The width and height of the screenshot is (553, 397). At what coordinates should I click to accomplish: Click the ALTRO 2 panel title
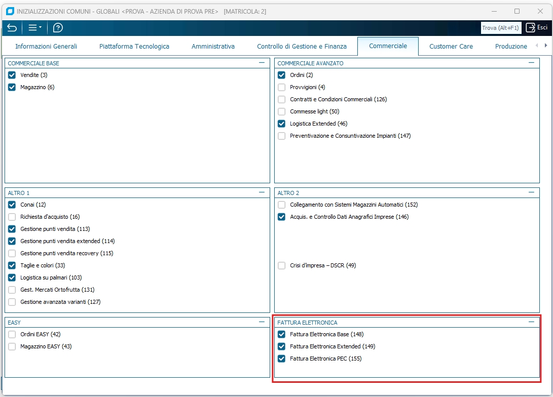click(288, 193)
